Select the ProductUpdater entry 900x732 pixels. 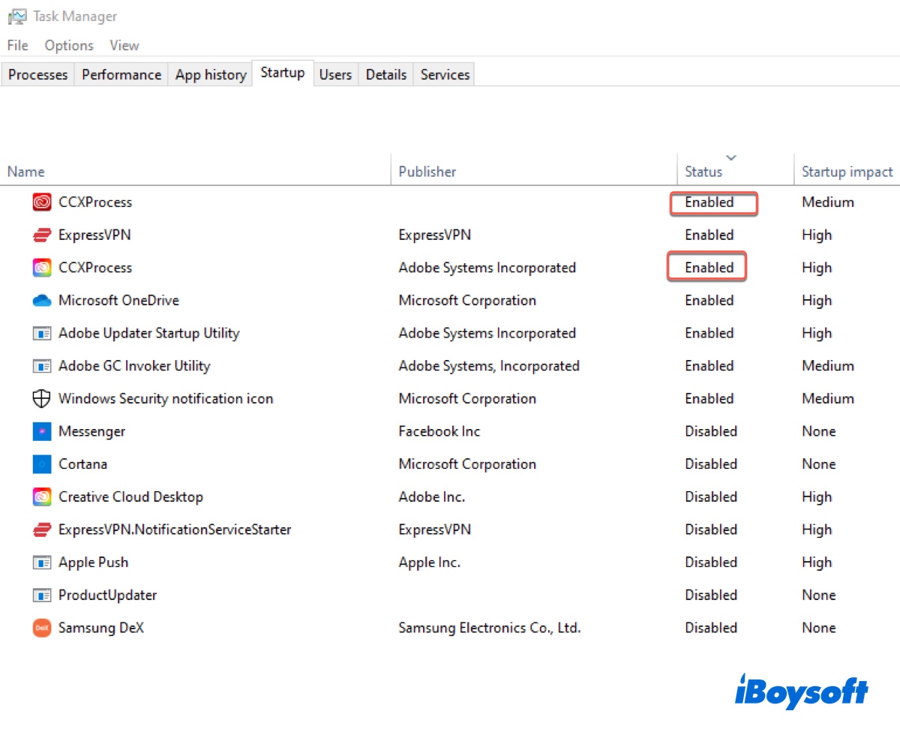(107, 595)
